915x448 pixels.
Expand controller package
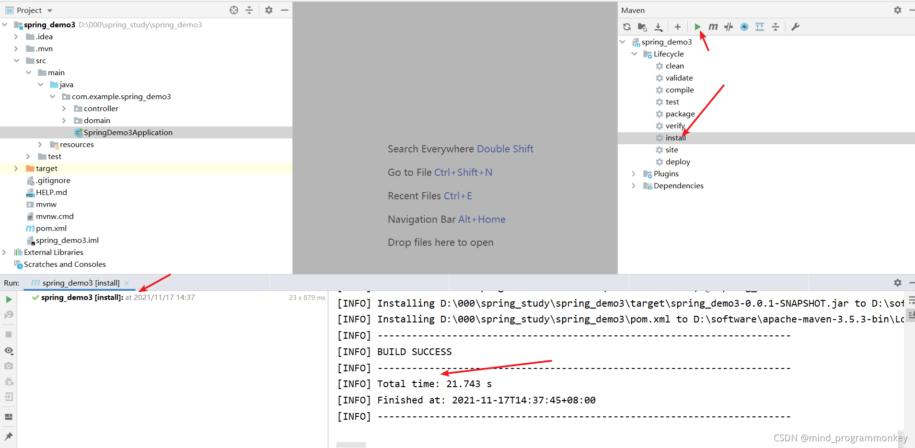click(x=64, y=108)
